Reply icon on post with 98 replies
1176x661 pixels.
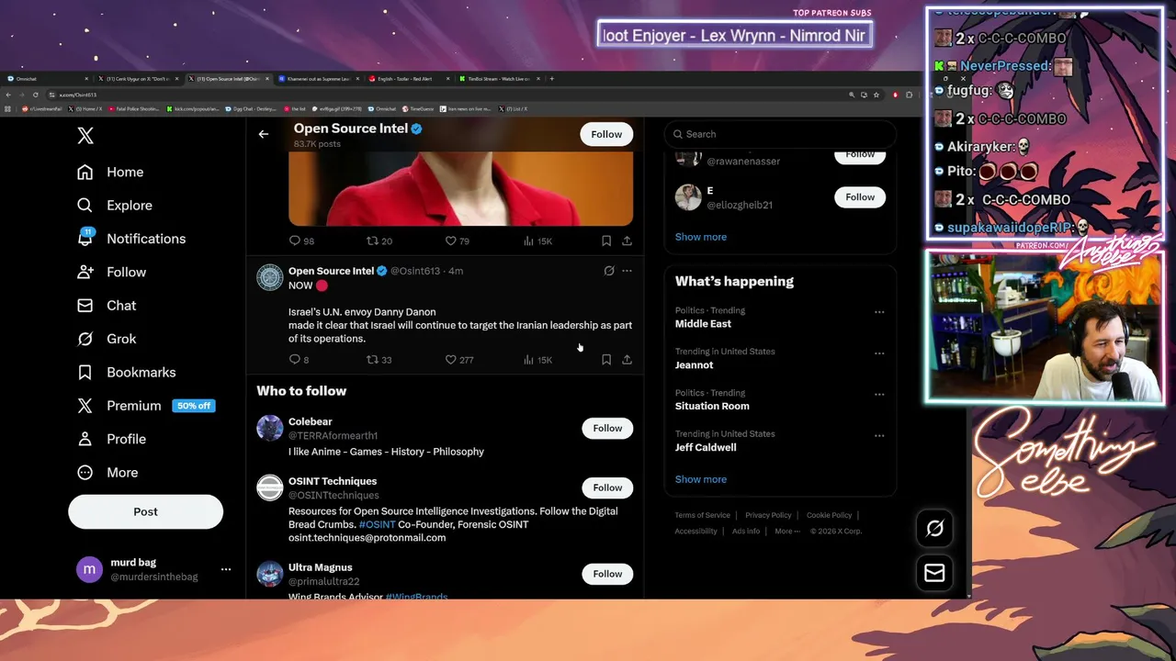[295, 241]
